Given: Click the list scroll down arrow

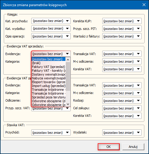Looking at the screenshot, I should pos(68,104).
